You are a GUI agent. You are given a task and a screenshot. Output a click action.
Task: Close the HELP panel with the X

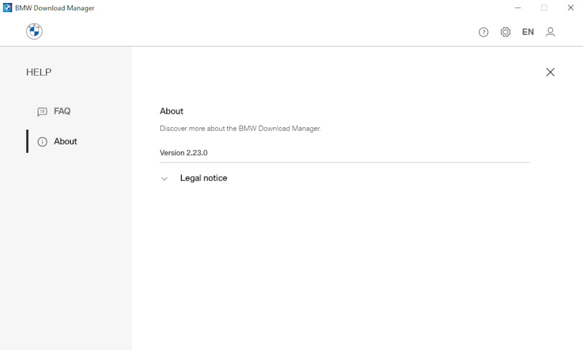click(550, 72)
